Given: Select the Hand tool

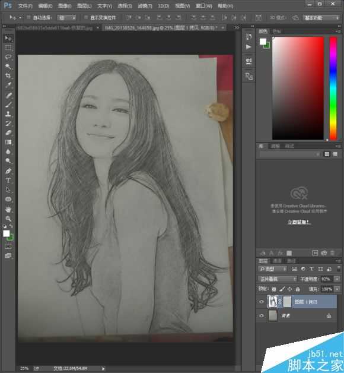Looking at the screenshot, I should (8, 210).
